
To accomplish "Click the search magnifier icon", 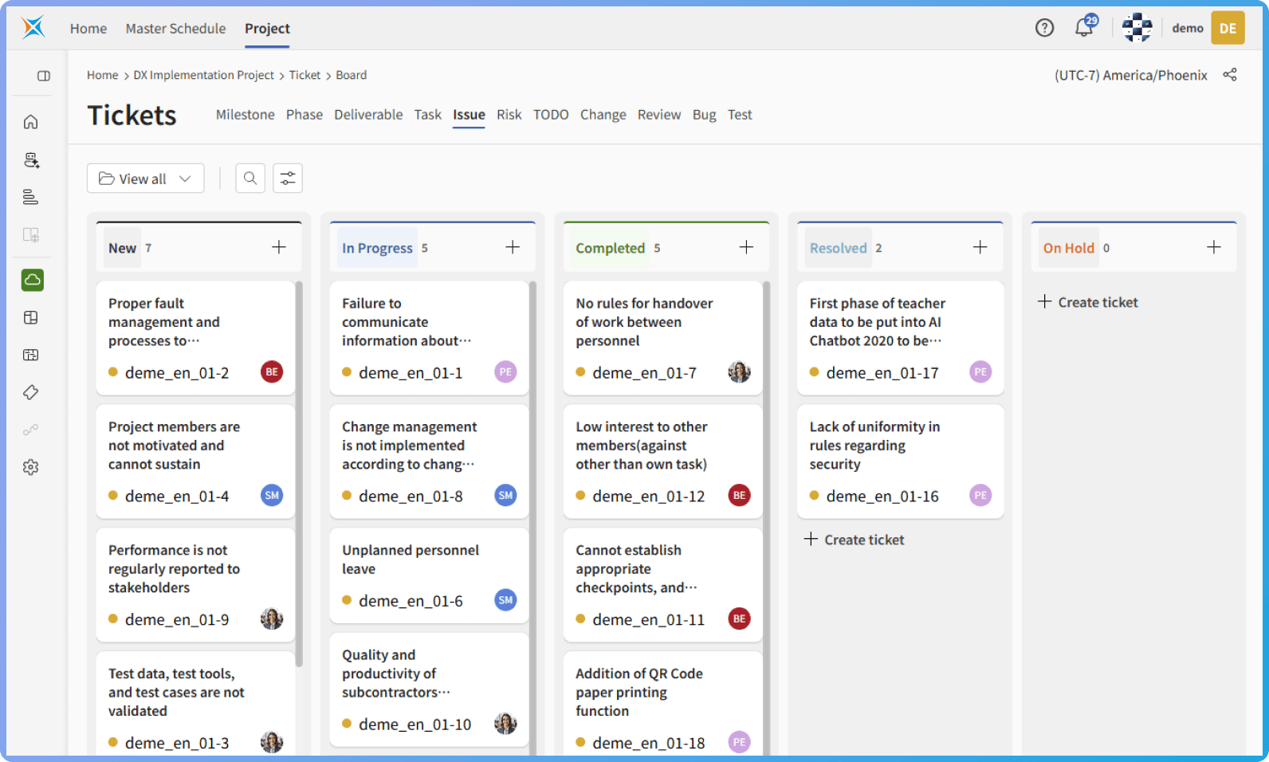I will click(250, 179).
